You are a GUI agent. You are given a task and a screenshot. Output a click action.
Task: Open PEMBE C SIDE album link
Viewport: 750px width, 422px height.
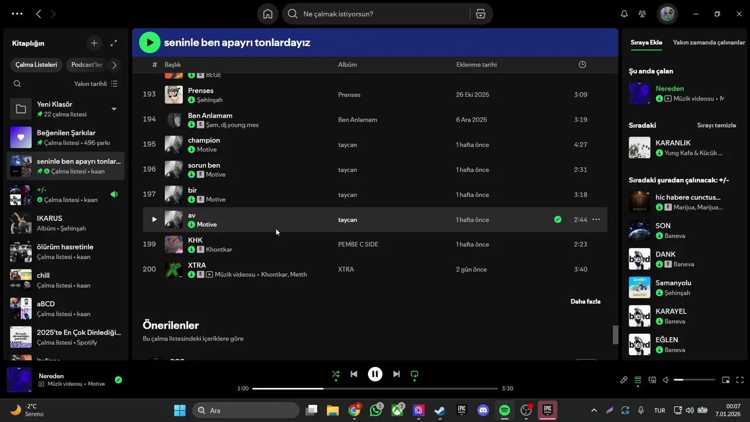(x=358, y=244)
